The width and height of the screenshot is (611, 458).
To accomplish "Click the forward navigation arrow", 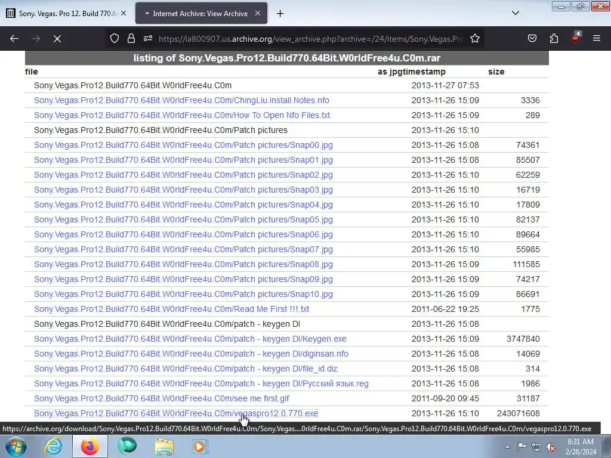I will 36,39.
